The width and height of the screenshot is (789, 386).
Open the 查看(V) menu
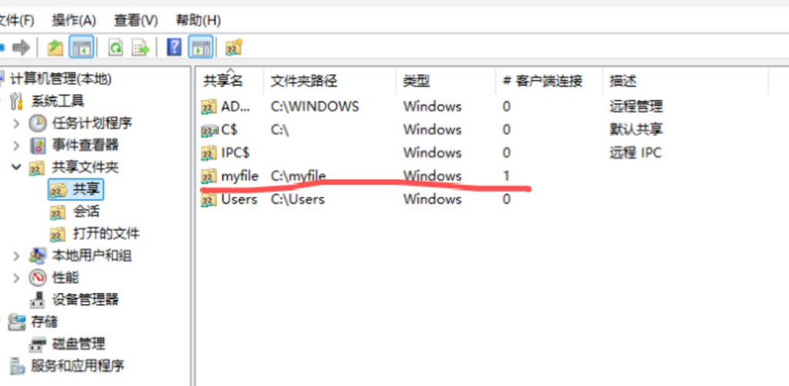pyautogui.click(x=136, y=20)
